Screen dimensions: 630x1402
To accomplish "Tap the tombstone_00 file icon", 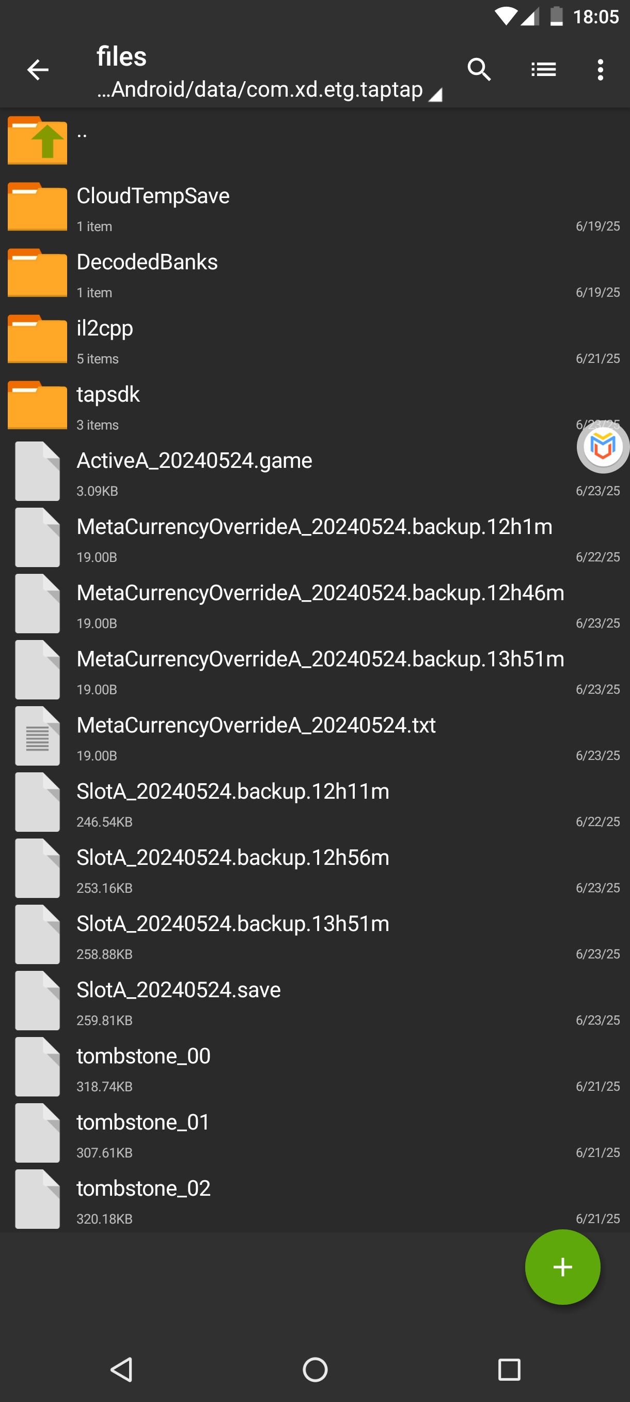I will click(x=38, y=1066).
